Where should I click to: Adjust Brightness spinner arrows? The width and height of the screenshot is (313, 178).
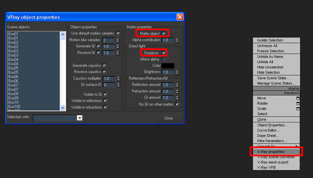coord(177,72)
